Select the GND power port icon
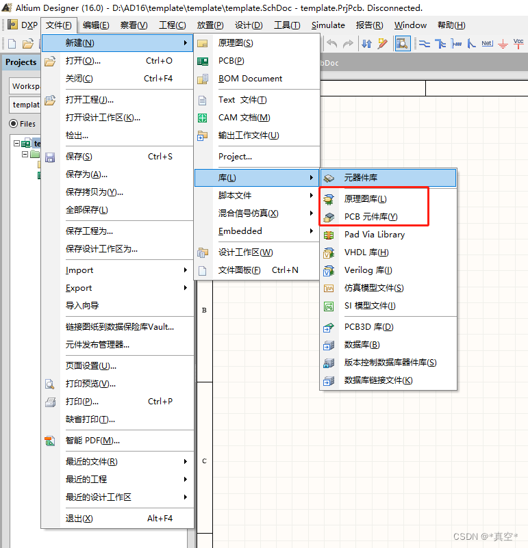Image resolution: width=528 pixels, height=548 pixels. click(x=503, y=44)
